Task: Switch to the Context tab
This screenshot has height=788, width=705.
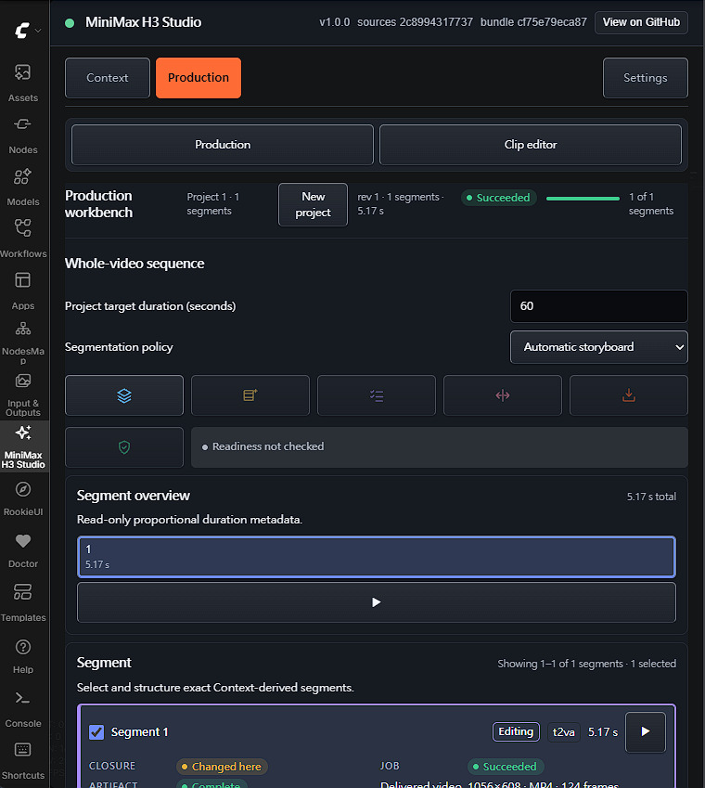Action: 108,78
